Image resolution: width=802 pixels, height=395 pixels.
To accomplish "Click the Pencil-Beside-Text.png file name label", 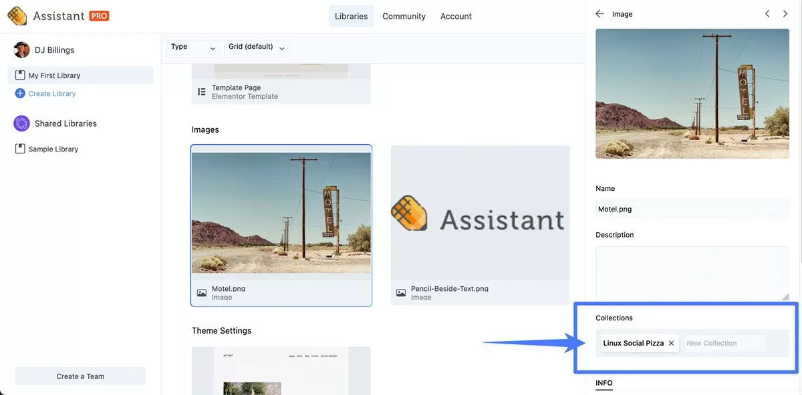I will pos(450,289).
